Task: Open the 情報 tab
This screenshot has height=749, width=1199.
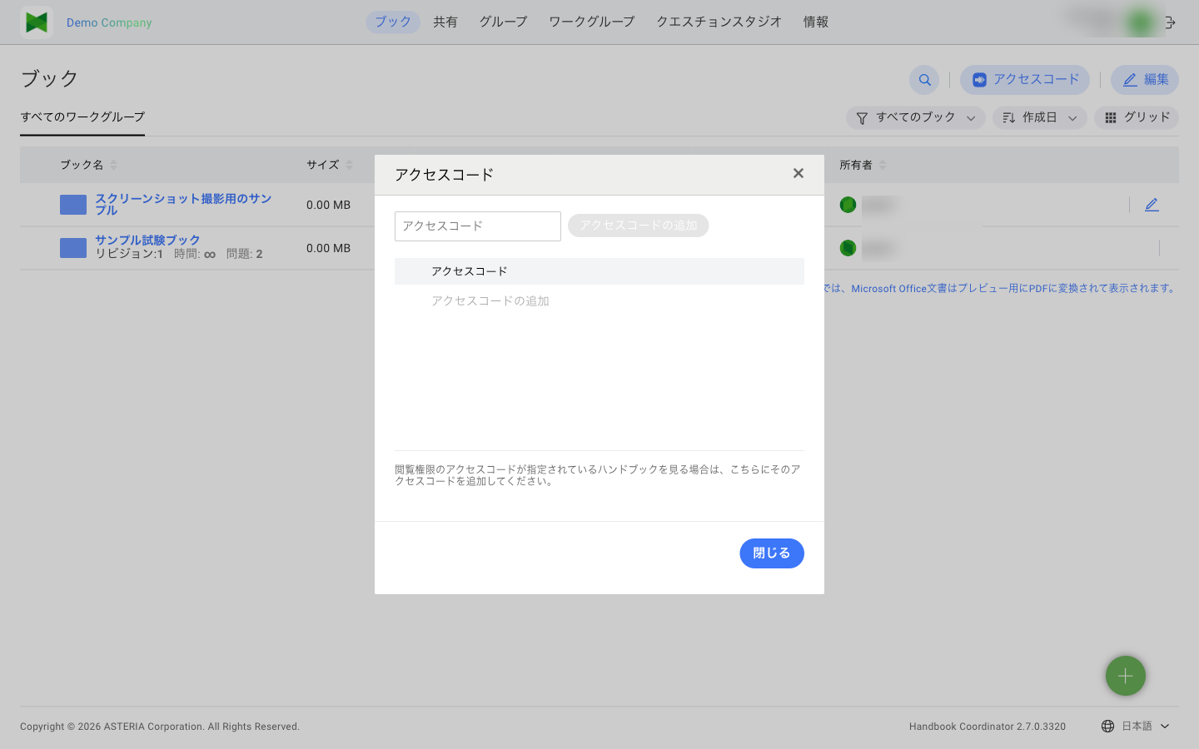Action: click(815, 22)
